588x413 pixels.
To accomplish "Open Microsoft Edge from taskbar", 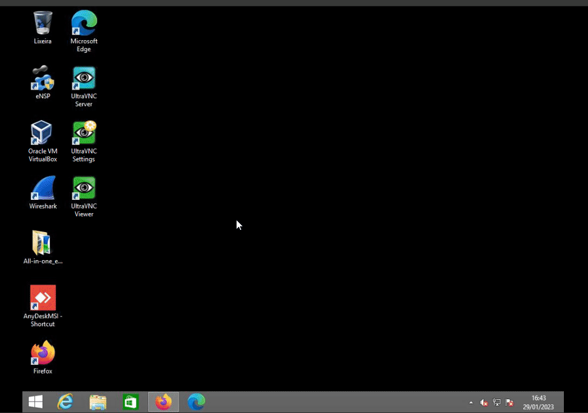I will click(196, 402).
